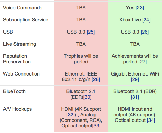This screenshot has width=162, height=133.
Task: Click the Trophies will be ported cell
Action: tap(81, 59)
